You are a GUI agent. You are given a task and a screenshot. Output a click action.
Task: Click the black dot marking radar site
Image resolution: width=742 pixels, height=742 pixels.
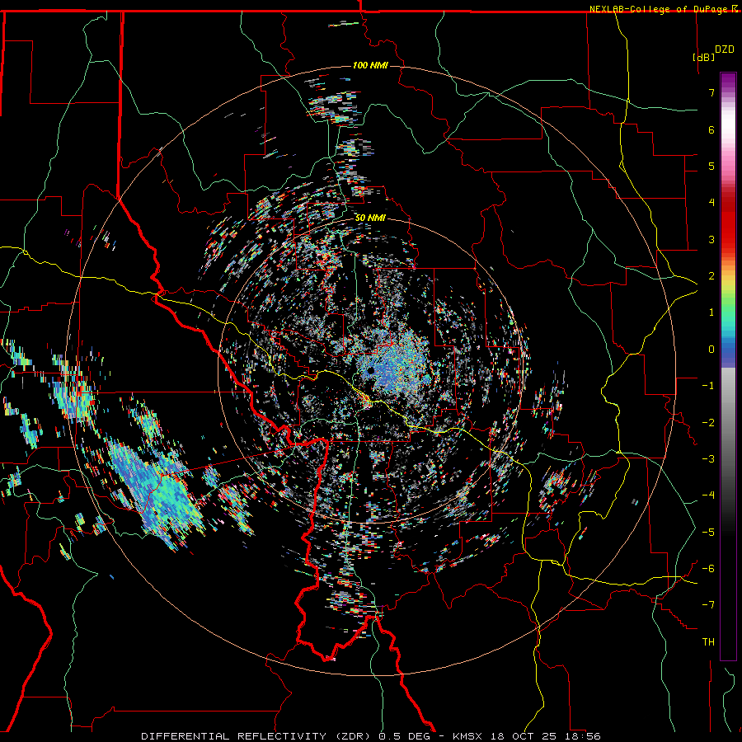click(x=371, y=371)
